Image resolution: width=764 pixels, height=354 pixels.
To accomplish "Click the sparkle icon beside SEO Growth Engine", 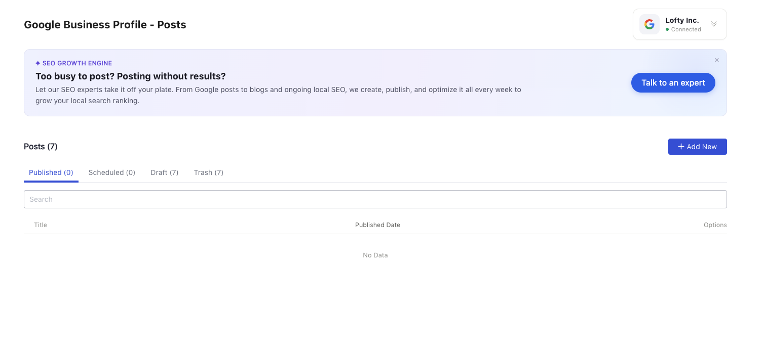I will coord(38,63).
